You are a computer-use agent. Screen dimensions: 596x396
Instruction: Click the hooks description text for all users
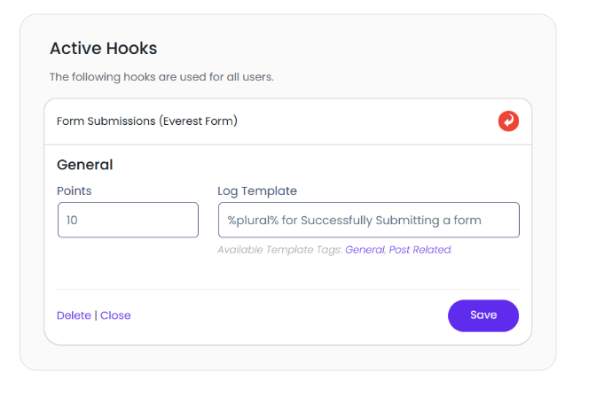tap(161, 77)
